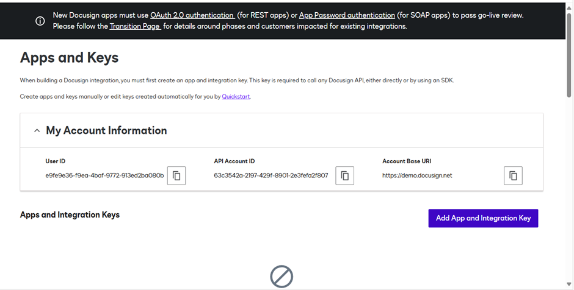Click the info icon in the banner

[40, 21]
